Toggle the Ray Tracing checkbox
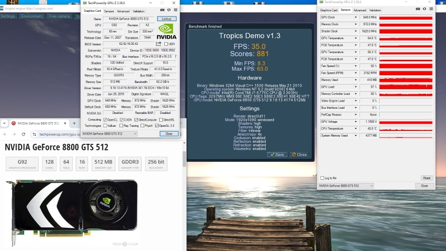 pos(122,126)
